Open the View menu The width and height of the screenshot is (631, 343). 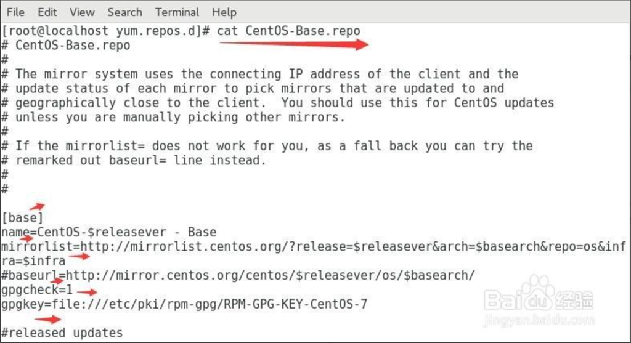coord(82,12)
